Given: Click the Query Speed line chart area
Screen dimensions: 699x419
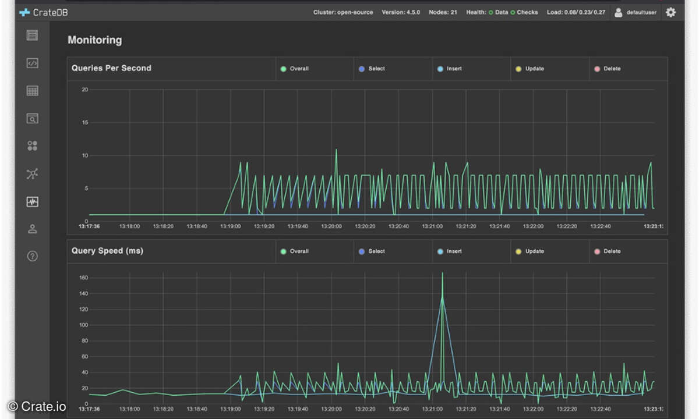Looking at the screenshot, I should point(371,338).
